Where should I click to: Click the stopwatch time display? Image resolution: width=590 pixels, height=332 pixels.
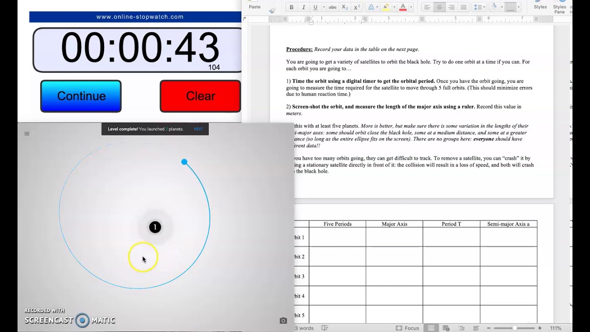pyautogui.click(x=137, y=50)
